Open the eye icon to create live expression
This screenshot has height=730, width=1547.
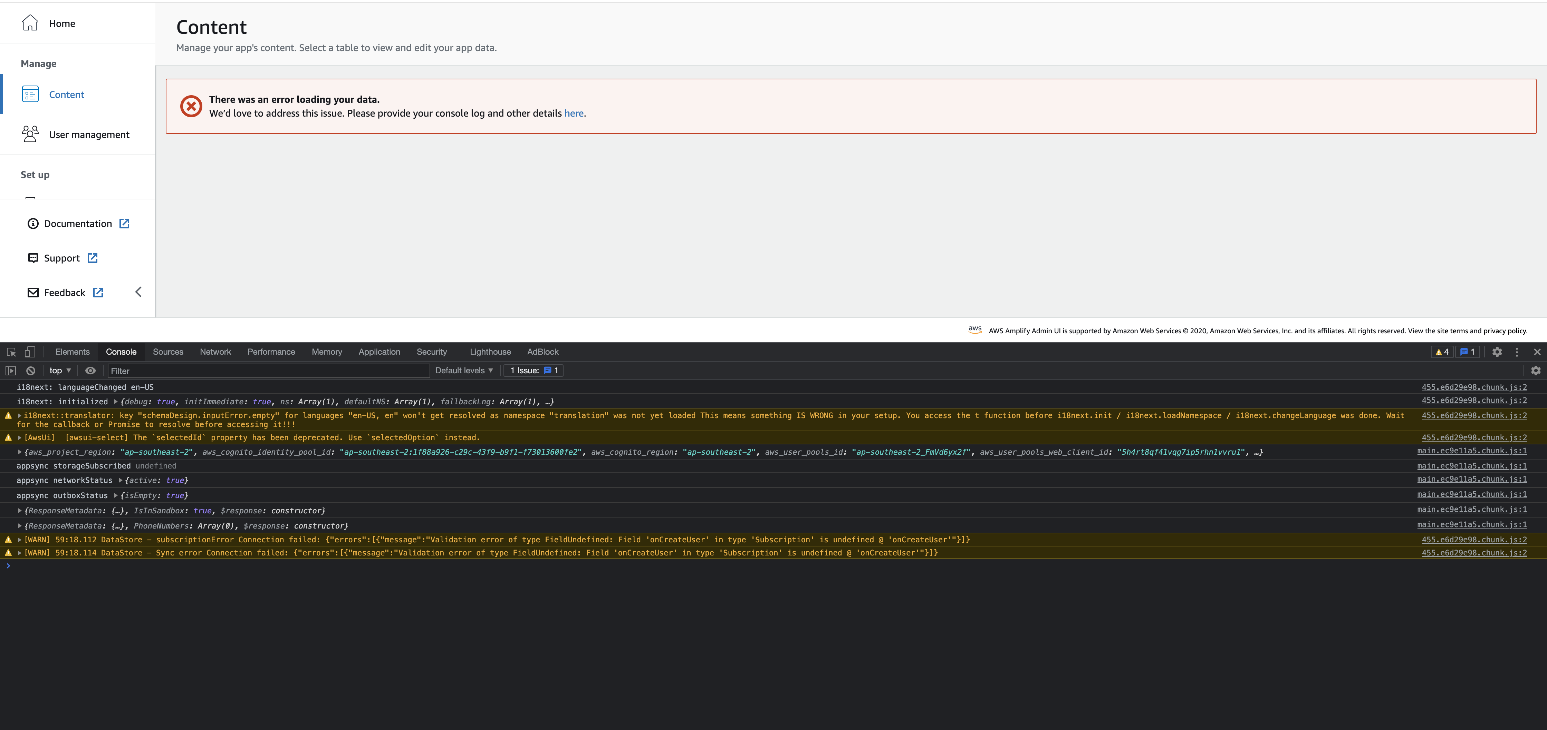click(x=91, y=371)
